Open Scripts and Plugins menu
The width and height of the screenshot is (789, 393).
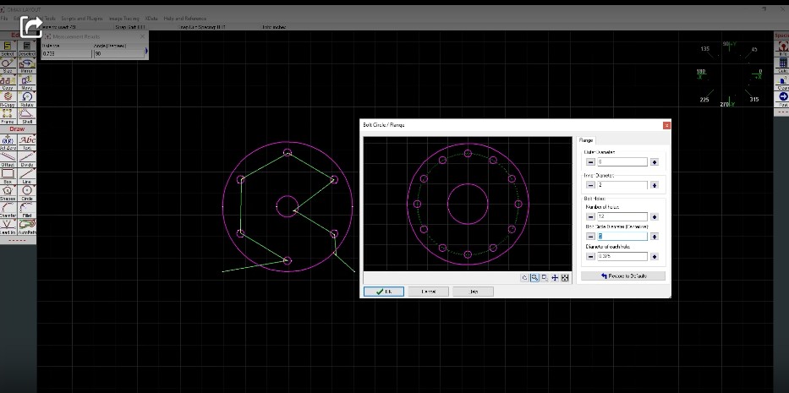click(81, 19)
